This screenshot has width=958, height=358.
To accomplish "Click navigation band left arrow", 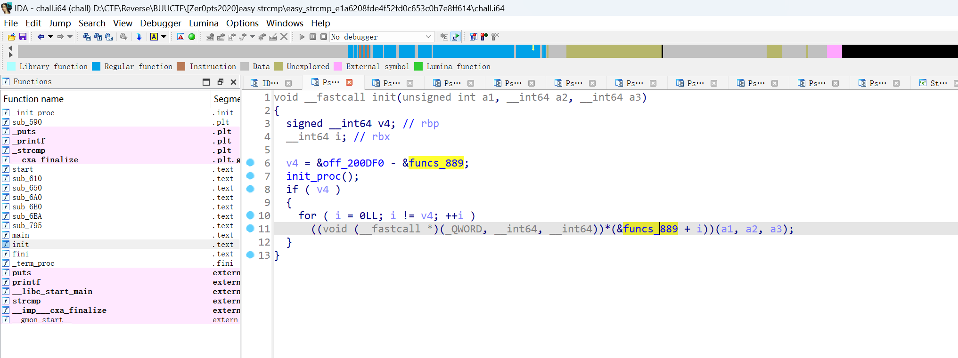I will pos(10,48).
